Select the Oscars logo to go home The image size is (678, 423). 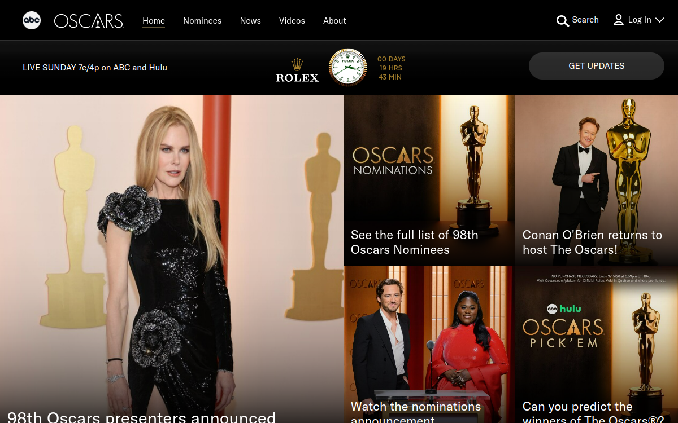click(x=88, y=20)
